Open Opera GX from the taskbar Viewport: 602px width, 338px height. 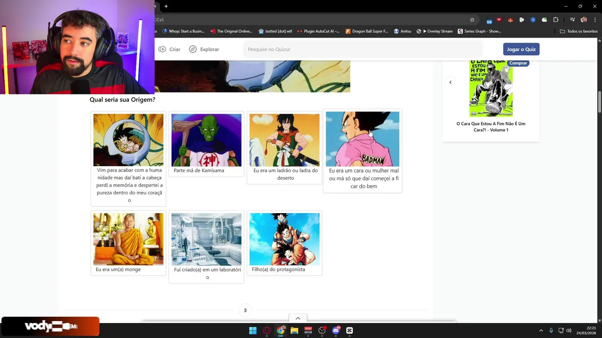267,330
